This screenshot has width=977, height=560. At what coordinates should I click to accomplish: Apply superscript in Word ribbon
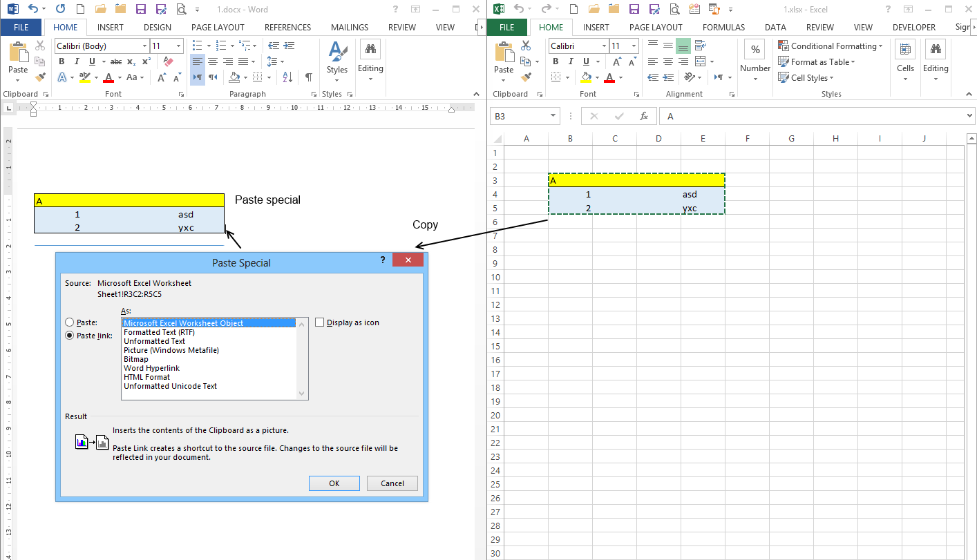click(x=146, y=61)
